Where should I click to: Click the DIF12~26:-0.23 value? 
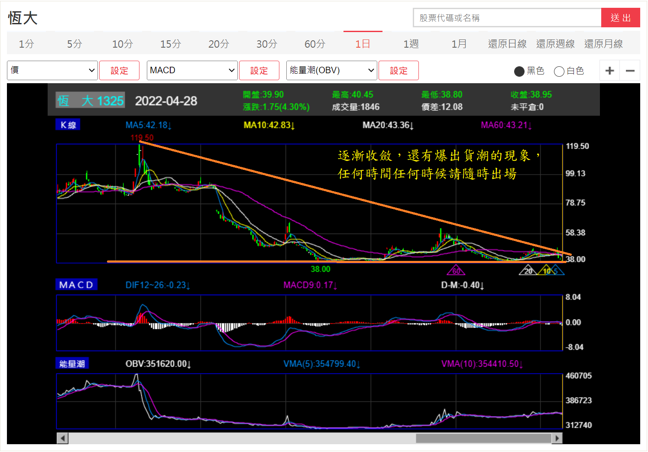(x=158, y=285)
